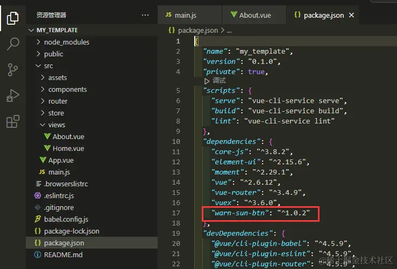397x269 pixels.
Task: Open the Search view icon
Action: 13,43
